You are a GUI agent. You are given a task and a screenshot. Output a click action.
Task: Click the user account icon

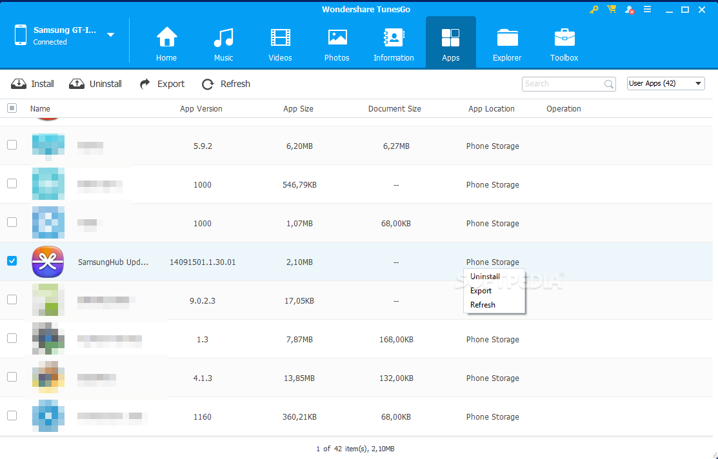click(x=630, y=10)
